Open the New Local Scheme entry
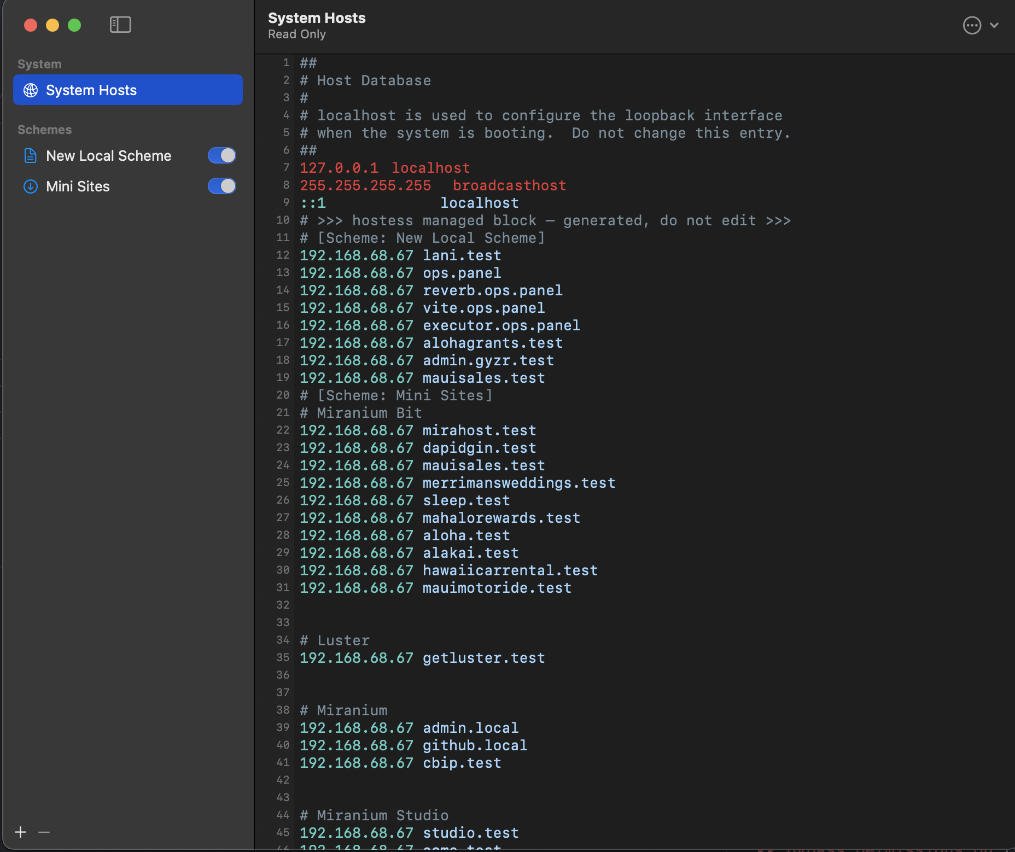This screenshot has width=1015, height=852. point(109,156)
